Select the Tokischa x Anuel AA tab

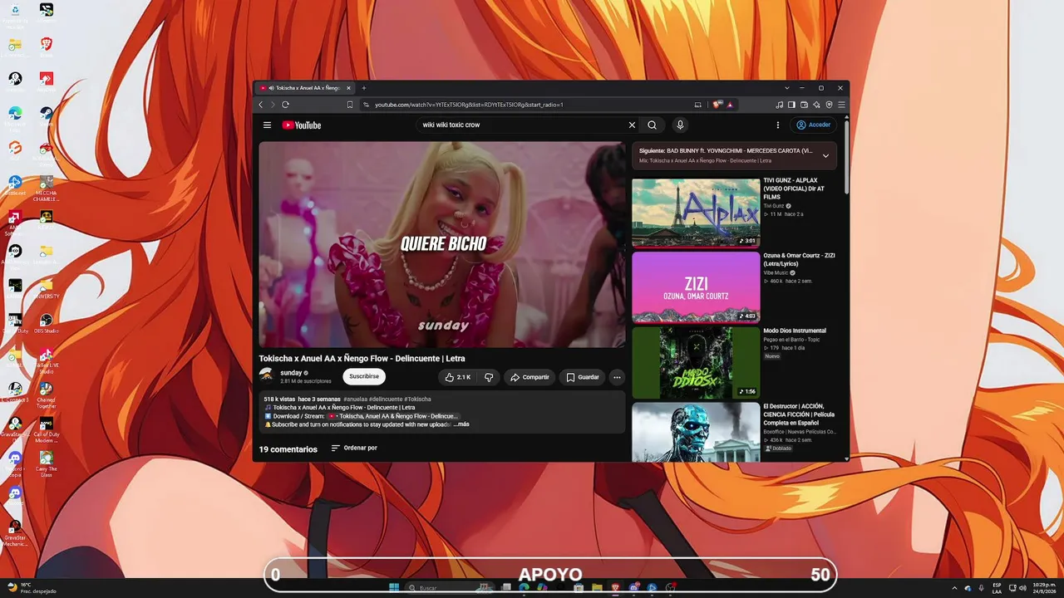click(x=305, y=88)
